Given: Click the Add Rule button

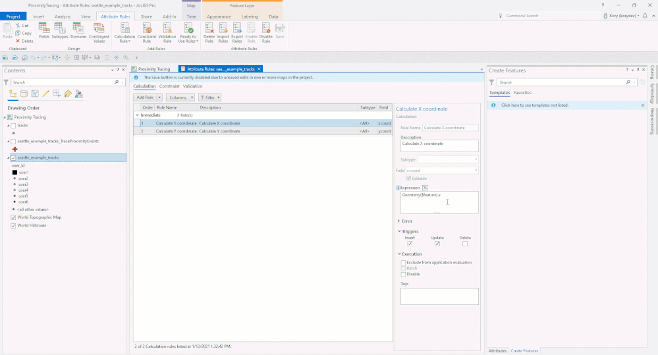Looking at the screenshot, I should pos(145,97).
